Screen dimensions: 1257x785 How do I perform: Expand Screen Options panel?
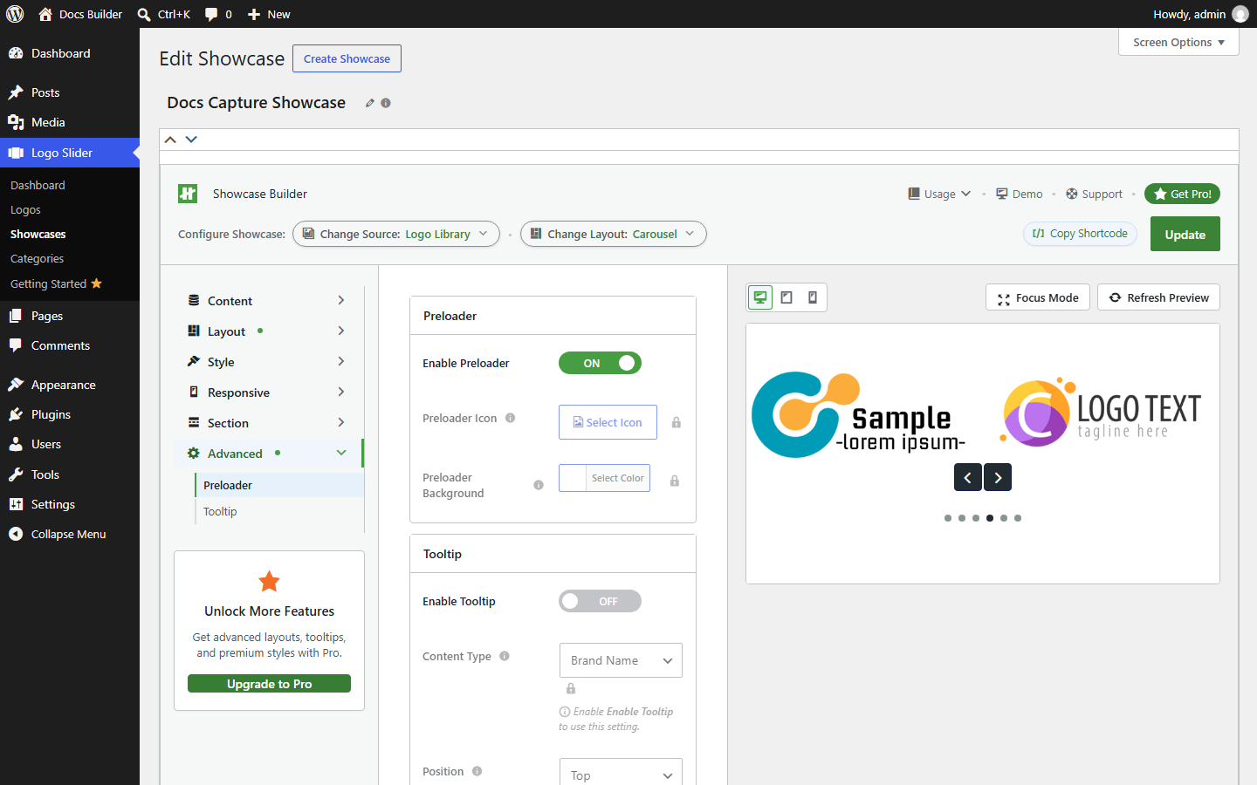[x=1178, y=42]
